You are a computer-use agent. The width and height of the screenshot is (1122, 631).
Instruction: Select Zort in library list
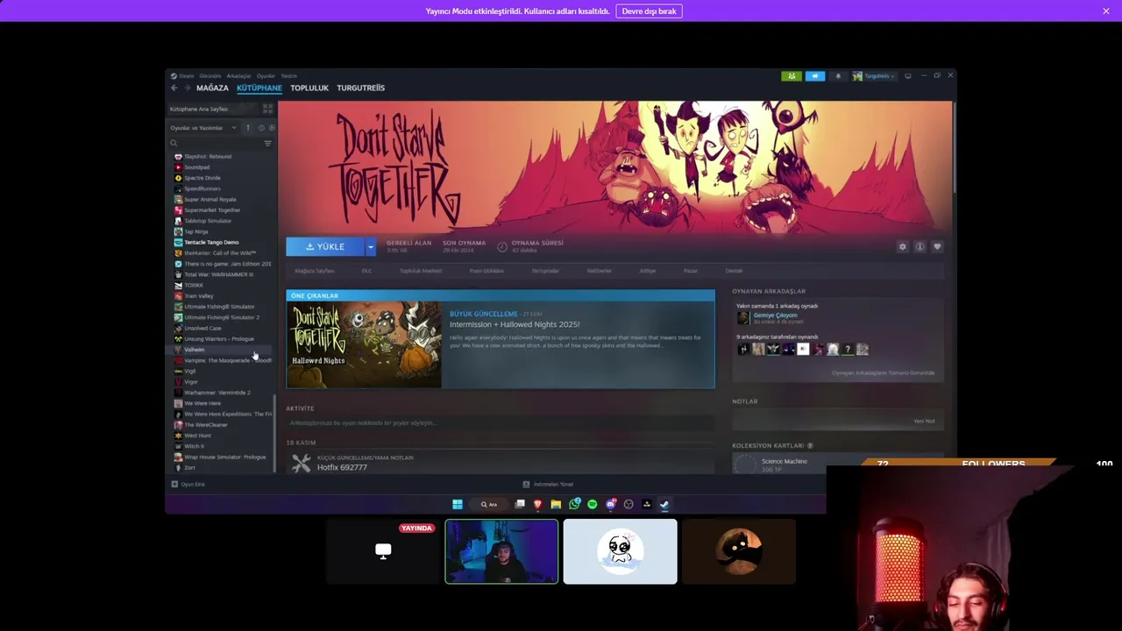pos(189,468)
